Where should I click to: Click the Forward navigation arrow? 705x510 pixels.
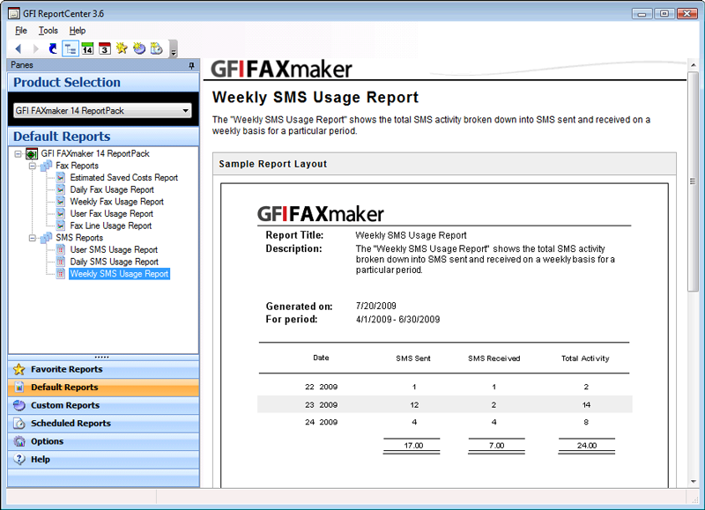point(36,48)
